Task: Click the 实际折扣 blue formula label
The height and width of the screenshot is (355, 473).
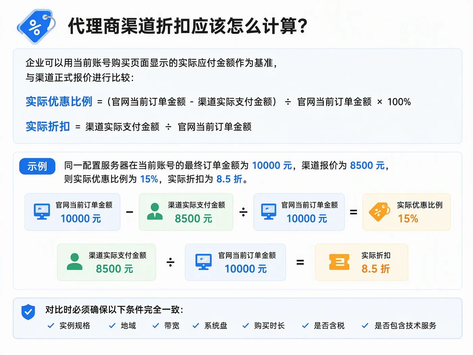Action: pyautogui.click(x=48, y=126)
